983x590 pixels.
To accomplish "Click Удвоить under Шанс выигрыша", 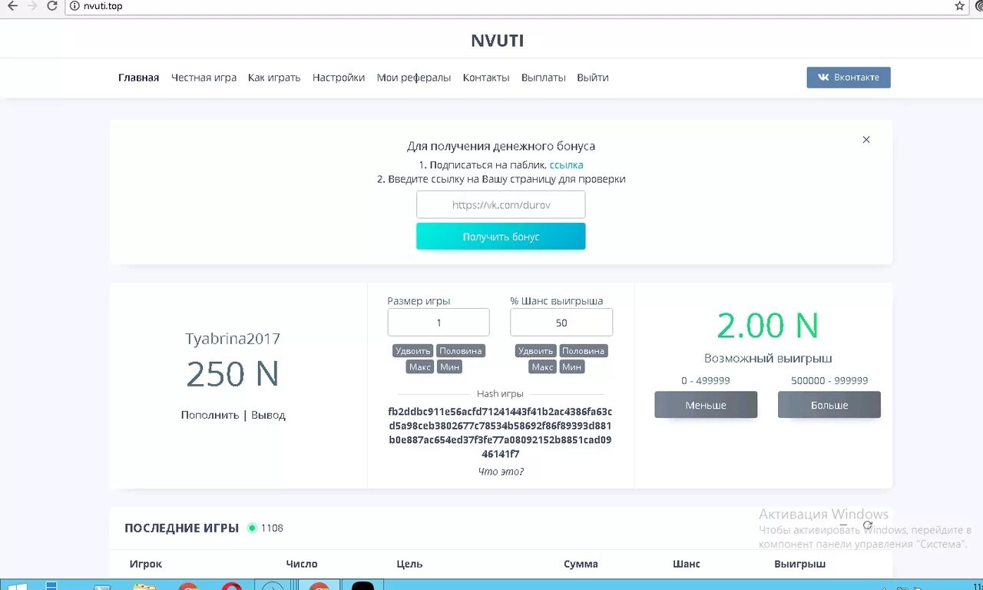I will click(x=536, y=351).
